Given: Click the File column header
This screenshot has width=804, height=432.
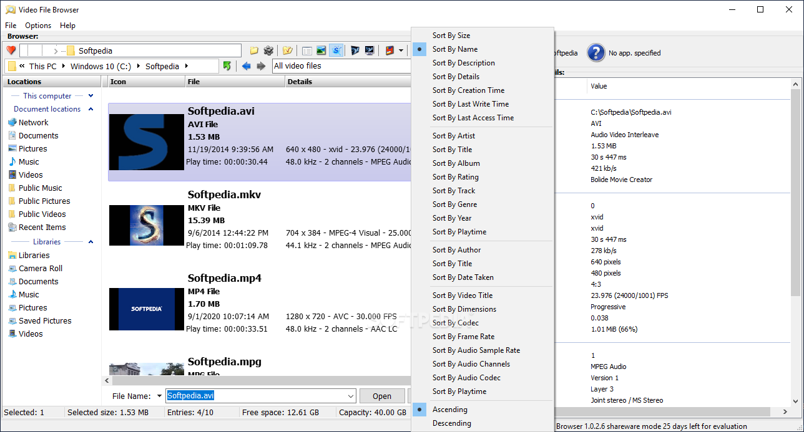Looking at the screenshot, I should pos(235,82).
